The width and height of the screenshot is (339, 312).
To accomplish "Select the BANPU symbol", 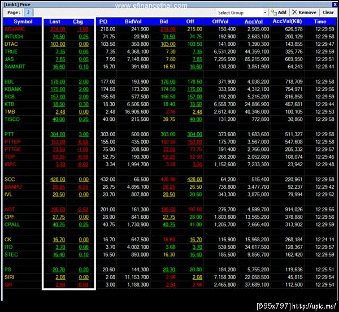I will point(13,187).
